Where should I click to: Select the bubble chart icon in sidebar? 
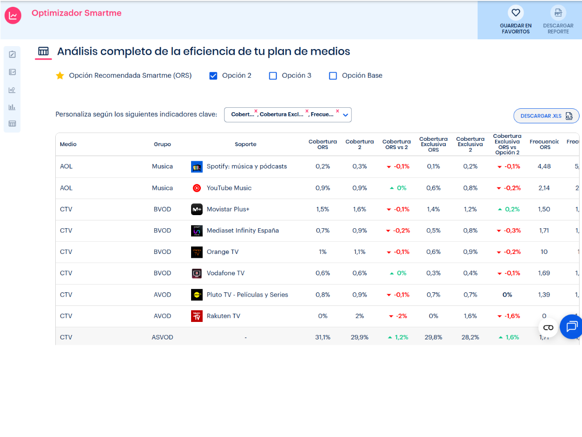tap(12, 90)
